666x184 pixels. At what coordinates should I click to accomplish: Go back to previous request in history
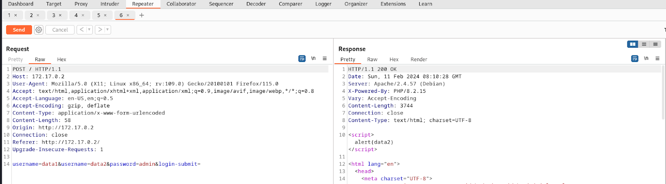tap(82, 30)
